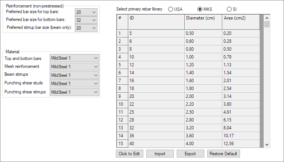
Task: Select the USA rebar library option
Action: tap(171, 9)
